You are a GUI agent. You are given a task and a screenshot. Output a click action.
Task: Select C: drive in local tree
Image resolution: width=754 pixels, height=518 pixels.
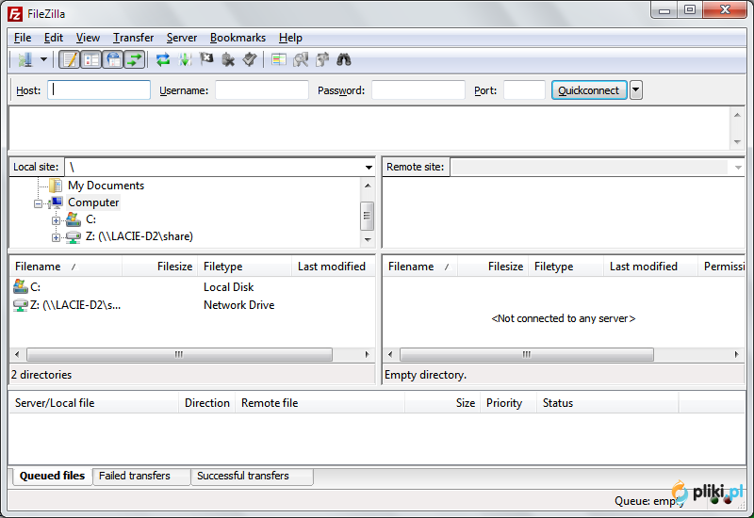tap(90, 219)
